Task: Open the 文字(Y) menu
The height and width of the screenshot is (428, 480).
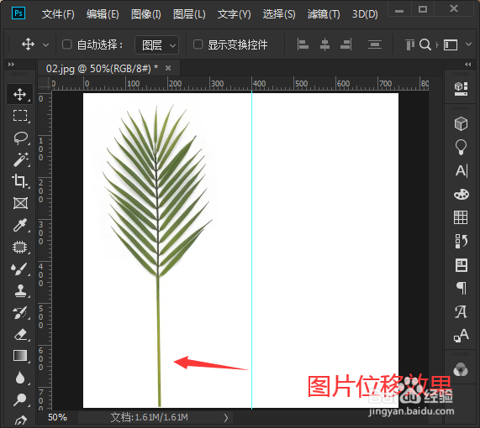Action: tap(235, 14)
